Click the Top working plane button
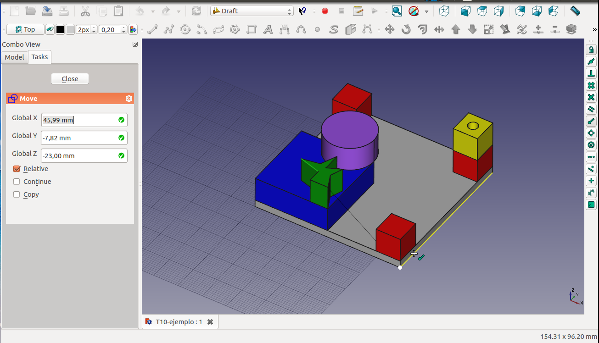Screen dimensions: 599x343 25,29
